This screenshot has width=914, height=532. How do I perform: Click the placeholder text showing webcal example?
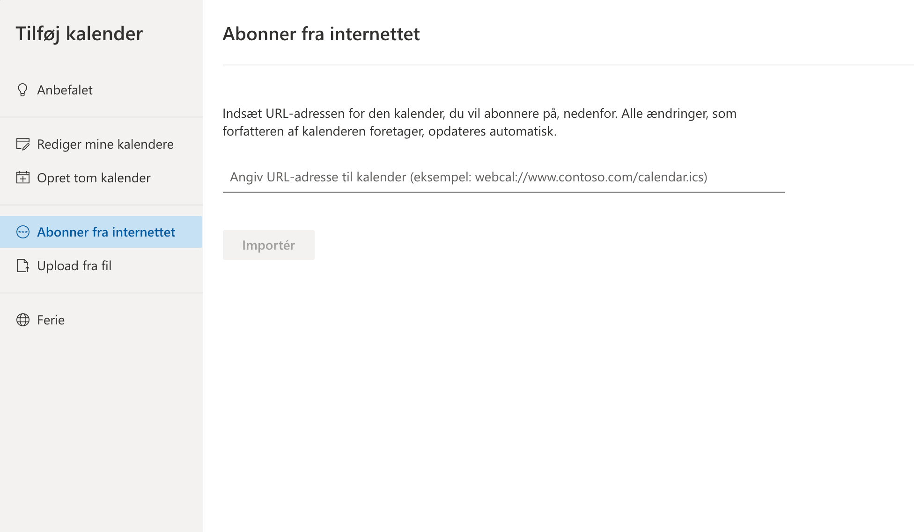pyautogui.click(x=469, y=177)
